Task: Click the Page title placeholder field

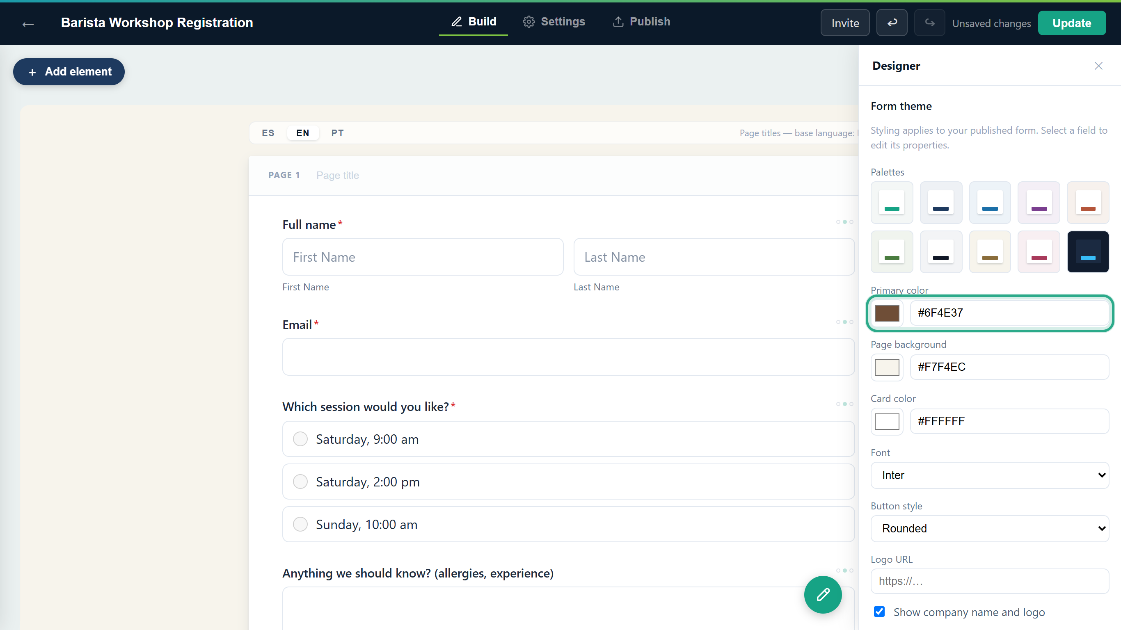Action: pos(337,175)
